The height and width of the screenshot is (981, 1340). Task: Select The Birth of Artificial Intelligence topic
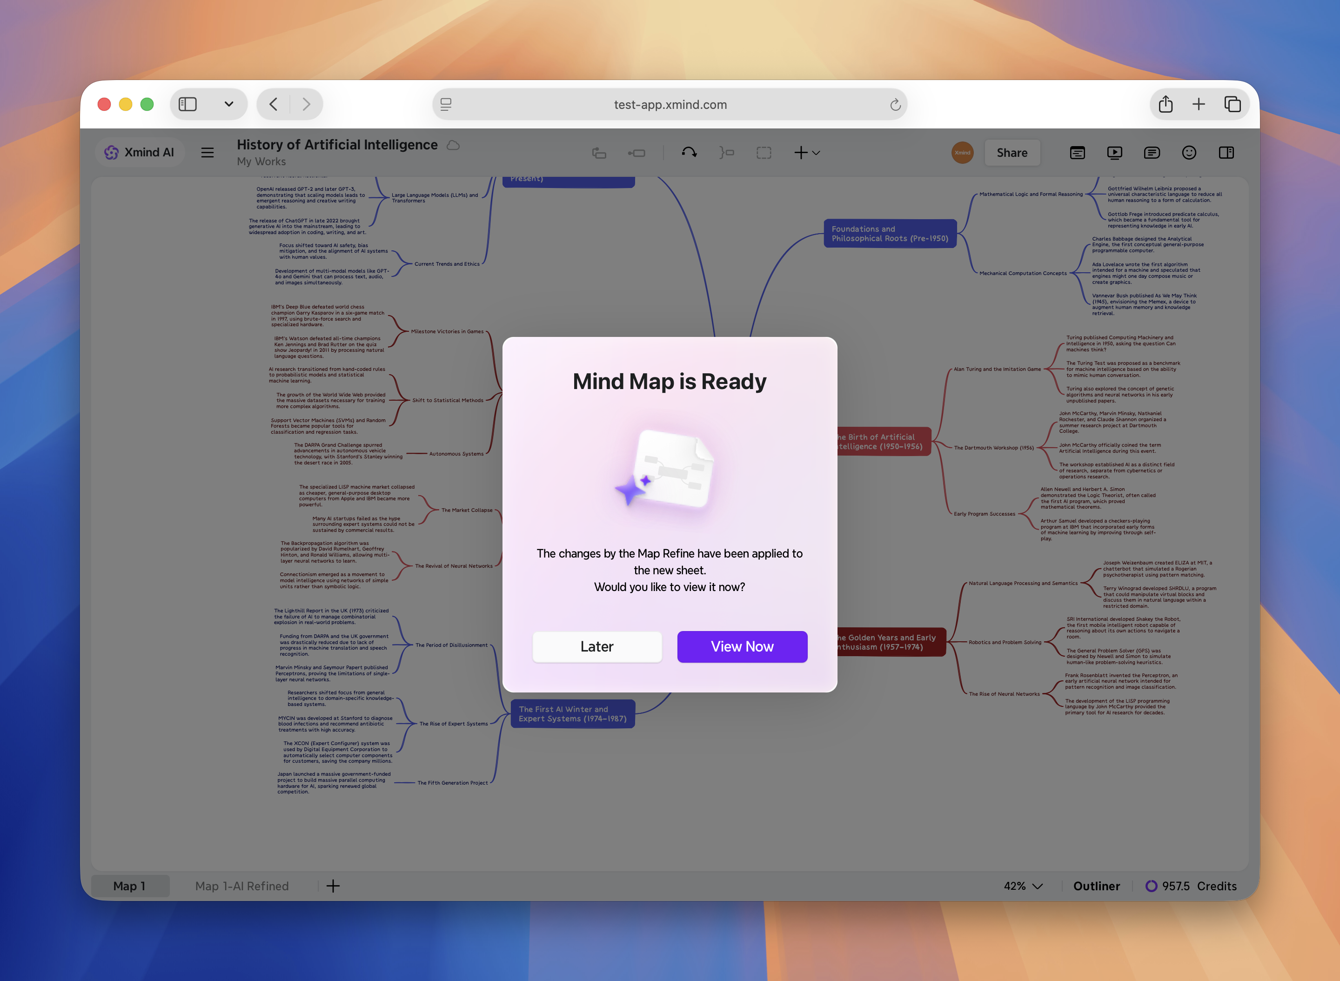884,441
